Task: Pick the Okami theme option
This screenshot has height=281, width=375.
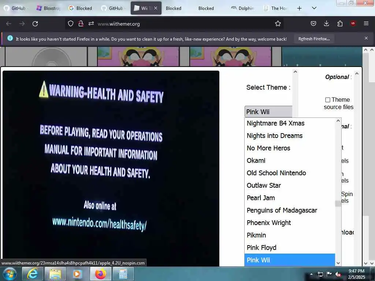Action: point(290,161)
